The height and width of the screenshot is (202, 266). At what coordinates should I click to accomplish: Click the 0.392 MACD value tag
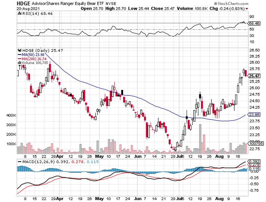pyautogui.click(x=254, y=161)
